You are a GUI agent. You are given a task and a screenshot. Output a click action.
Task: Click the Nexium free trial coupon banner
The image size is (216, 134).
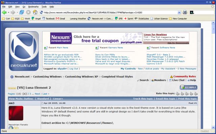pyautogui.click(x=96, y=38)
